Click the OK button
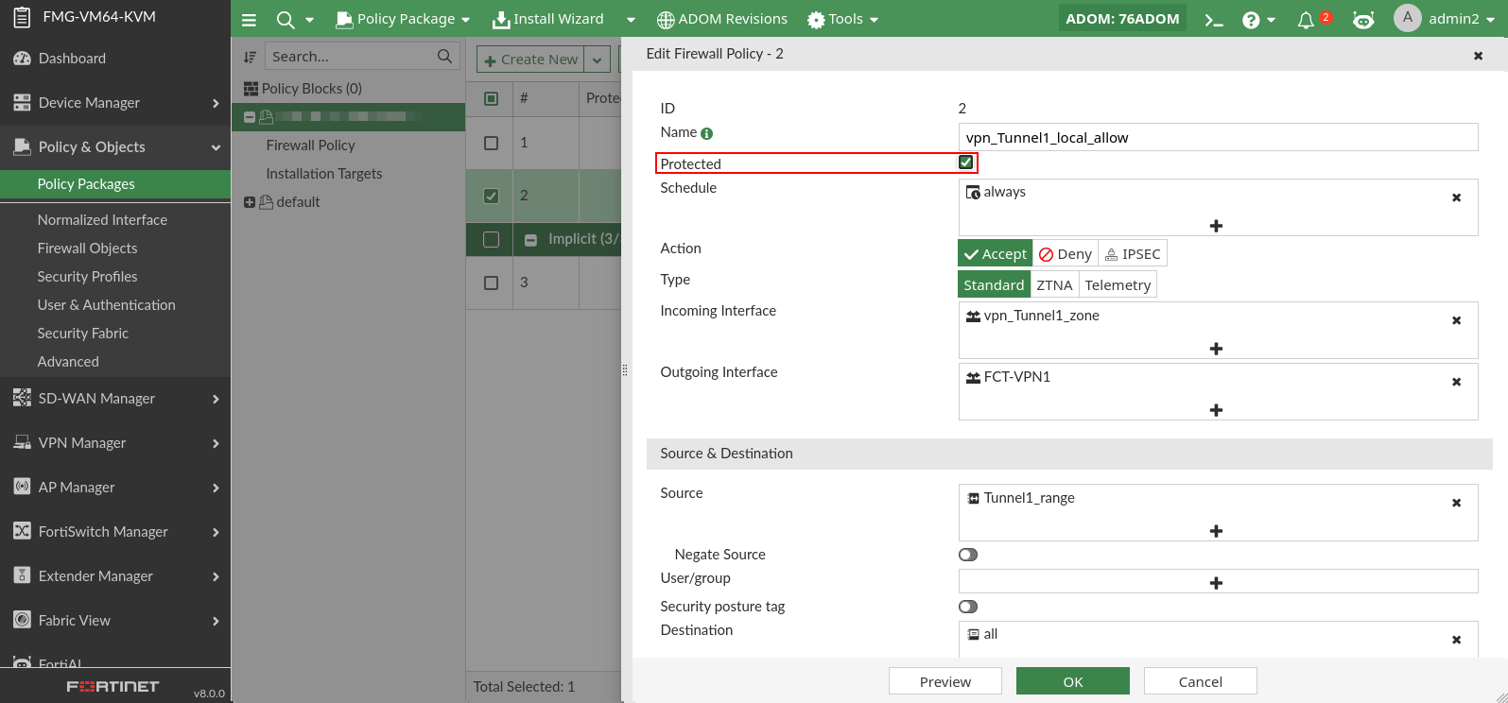Image resolution: width=1508 pixels, height=703 pixels. (x=1073, y=681)
